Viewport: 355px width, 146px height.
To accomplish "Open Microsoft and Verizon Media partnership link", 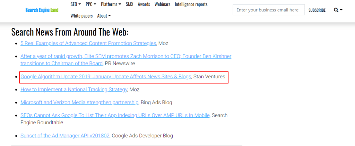I will [x=80, y=102].
